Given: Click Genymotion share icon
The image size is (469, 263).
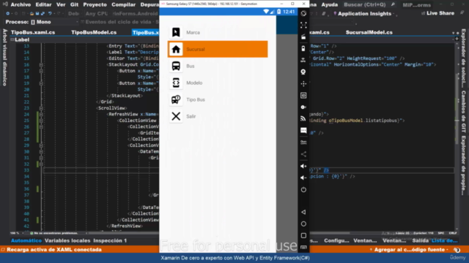Looking at the screenshot, I should coord(303,154).
